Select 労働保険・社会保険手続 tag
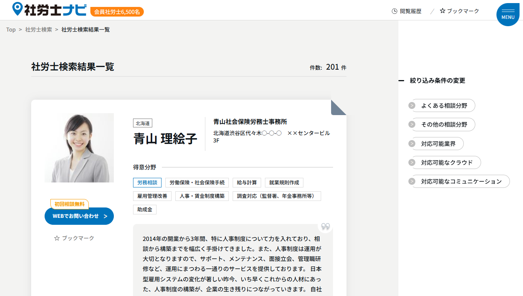Image resolution: width=523 pixels, height=296 pixels. [197, 182]
